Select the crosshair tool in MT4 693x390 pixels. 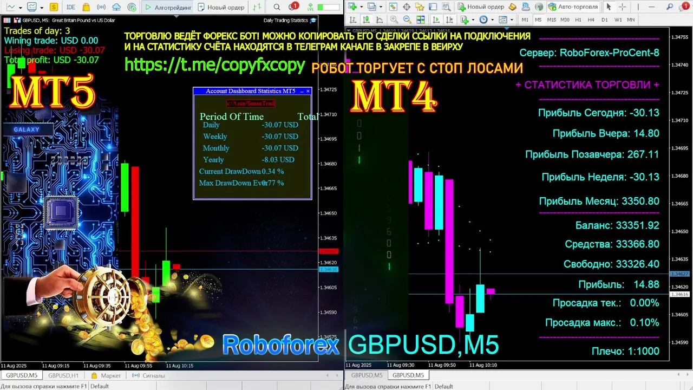point(623,6)
